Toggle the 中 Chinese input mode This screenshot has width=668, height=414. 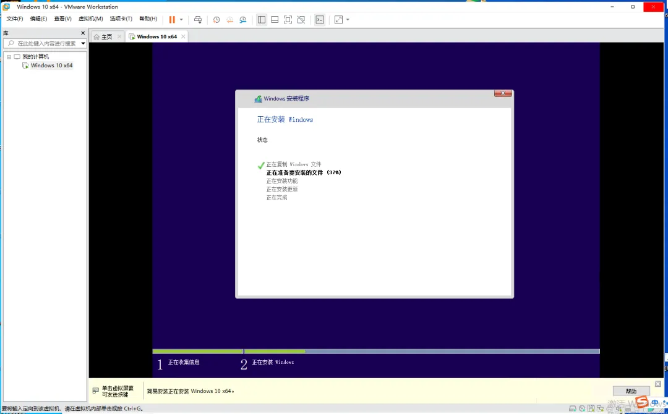pyautogui.click(x=655, y=403)
